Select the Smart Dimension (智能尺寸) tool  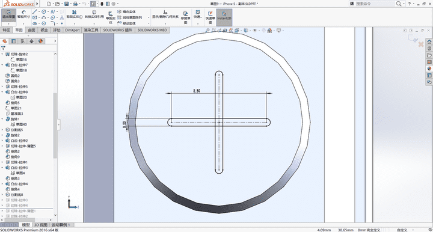23,14
